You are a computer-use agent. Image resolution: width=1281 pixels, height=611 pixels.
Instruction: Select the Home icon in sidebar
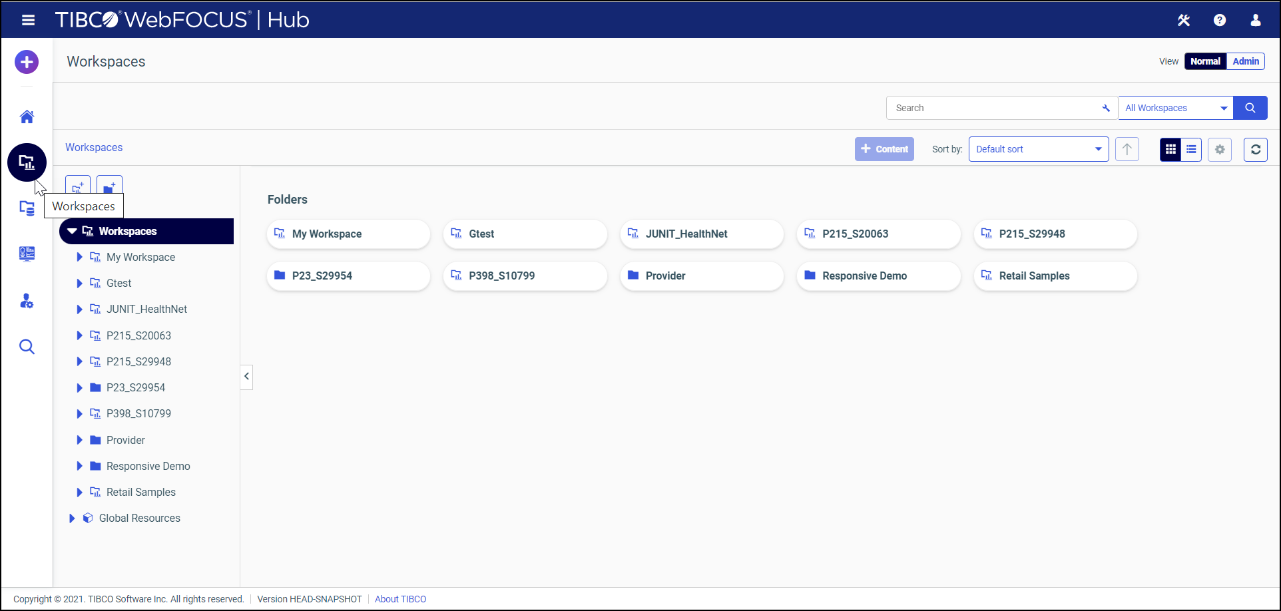[26, 116]
